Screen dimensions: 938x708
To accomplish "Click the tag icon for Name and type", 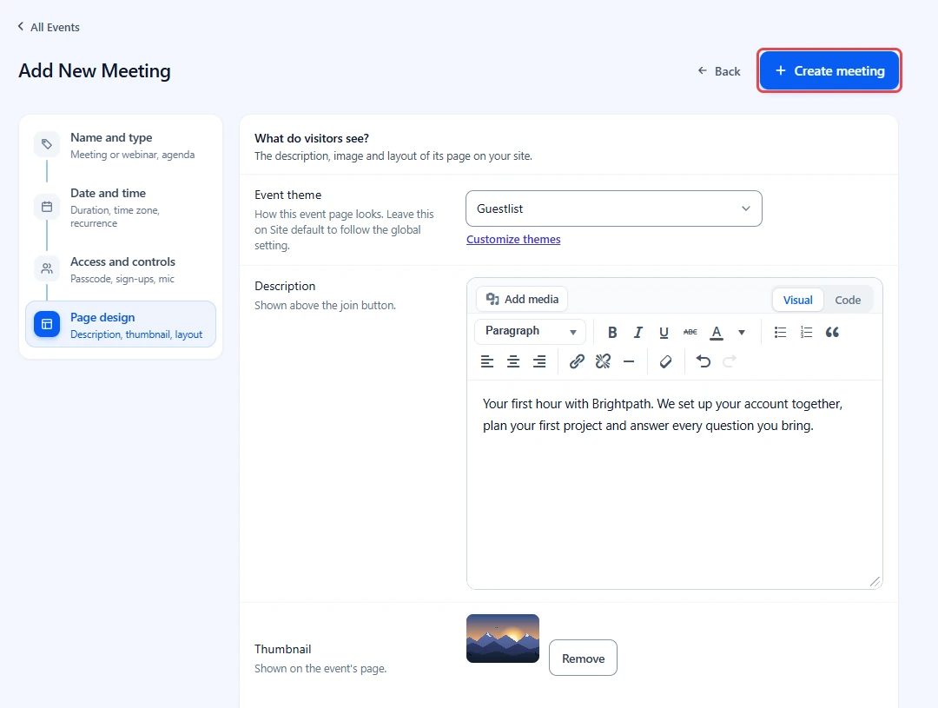I will click(x=47, y=144).
